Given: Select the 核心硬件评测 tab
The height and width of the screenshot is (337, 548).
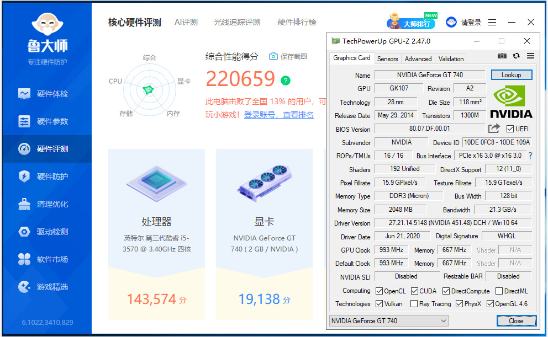Looking at the screenshot, I should point(135,22).
